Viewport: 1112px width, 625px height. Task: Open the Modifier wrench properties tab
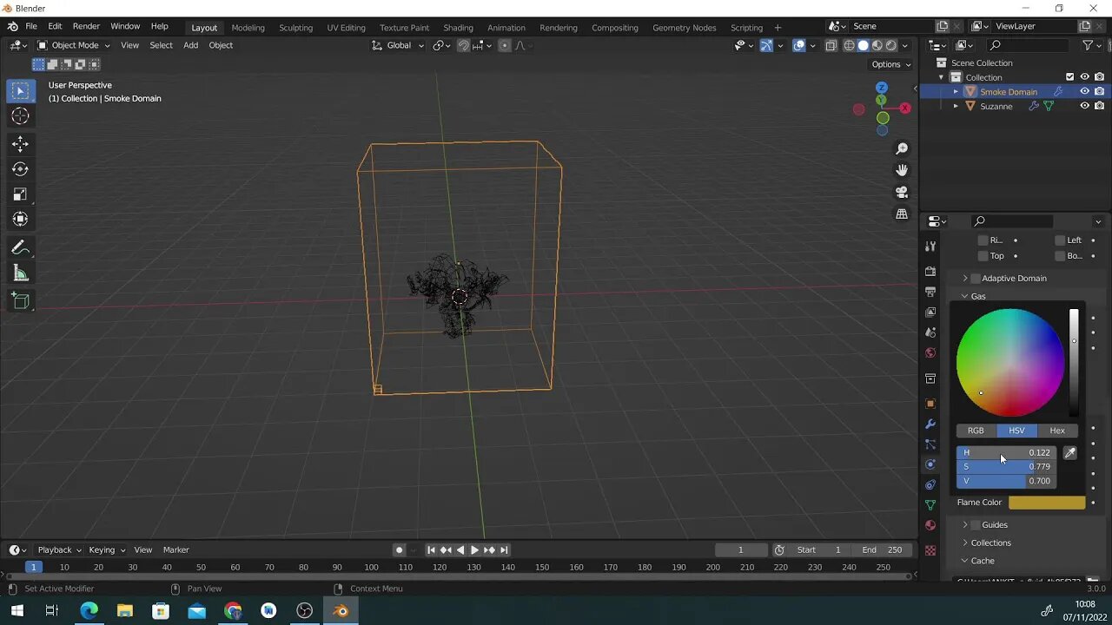coord(930,424)
